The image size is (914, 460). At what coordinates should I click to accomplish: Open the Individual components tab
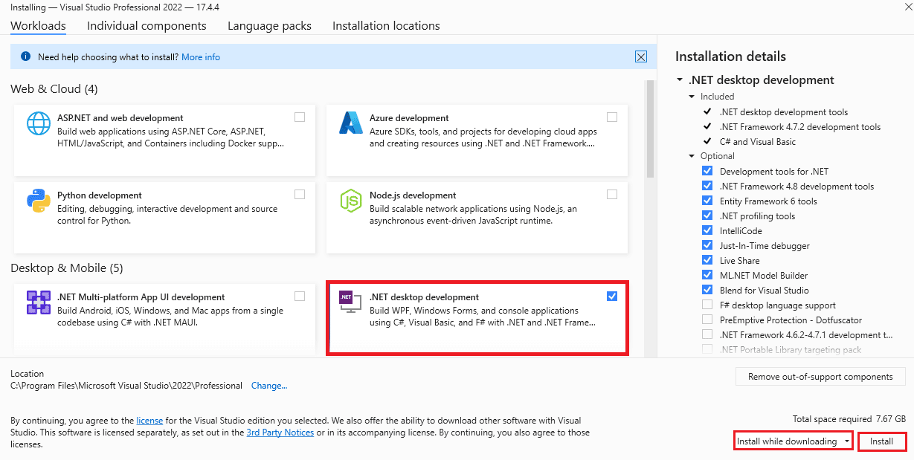[x=147, y=25]
